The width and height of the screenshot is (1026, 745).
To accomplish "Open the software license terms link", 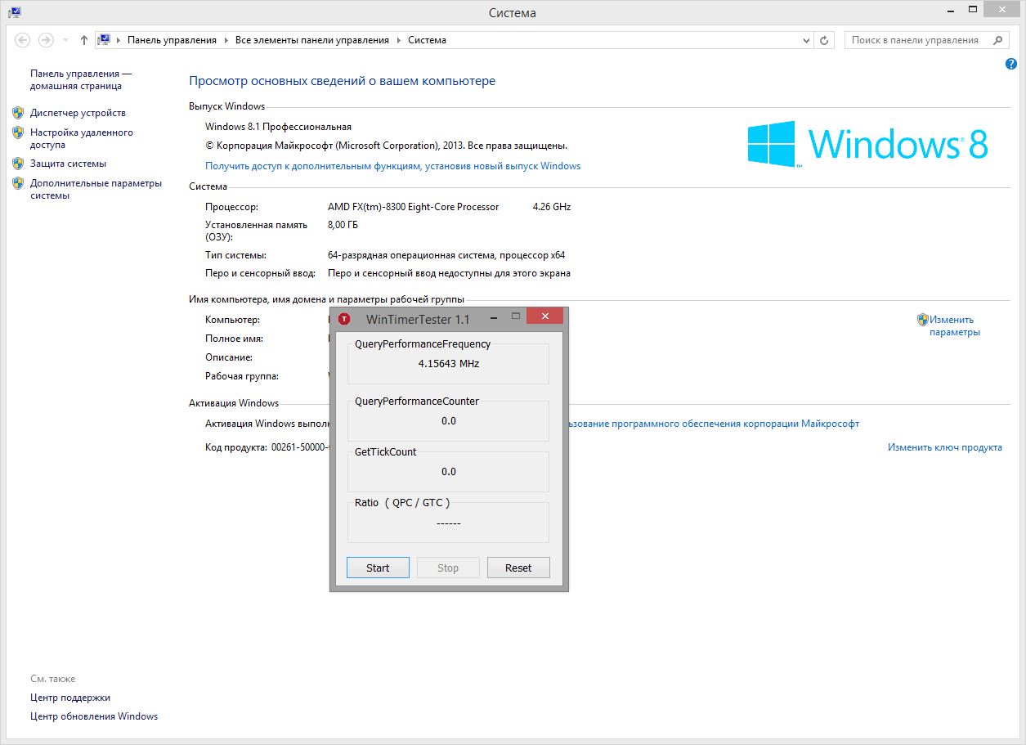I will (714, 424).
